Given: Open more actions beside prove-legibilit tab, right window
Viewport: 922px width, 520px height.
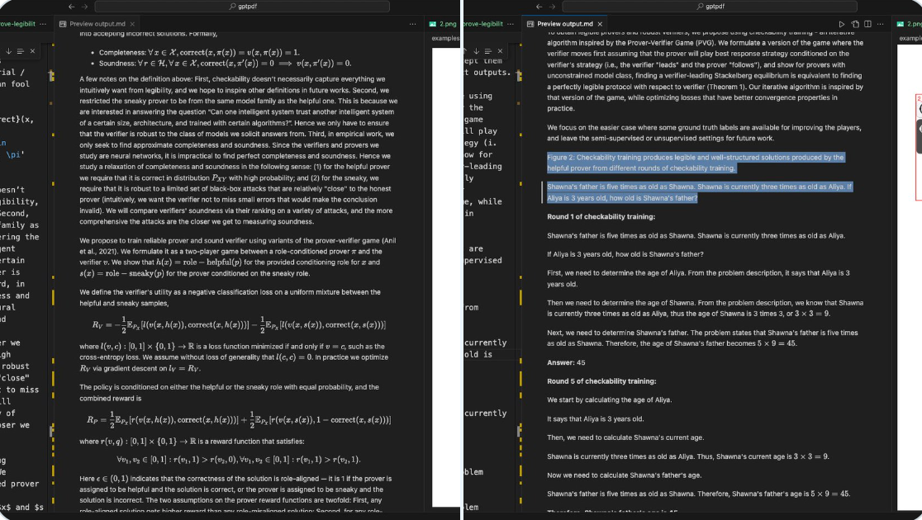Looking at the screenshot, I should (511, 24).
